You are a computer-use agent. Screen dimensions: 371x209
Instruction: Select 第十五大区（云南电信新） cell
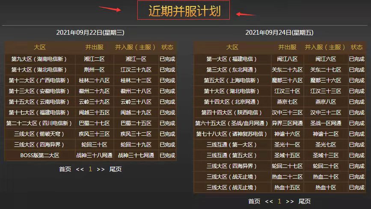click(x=40, y=102)
